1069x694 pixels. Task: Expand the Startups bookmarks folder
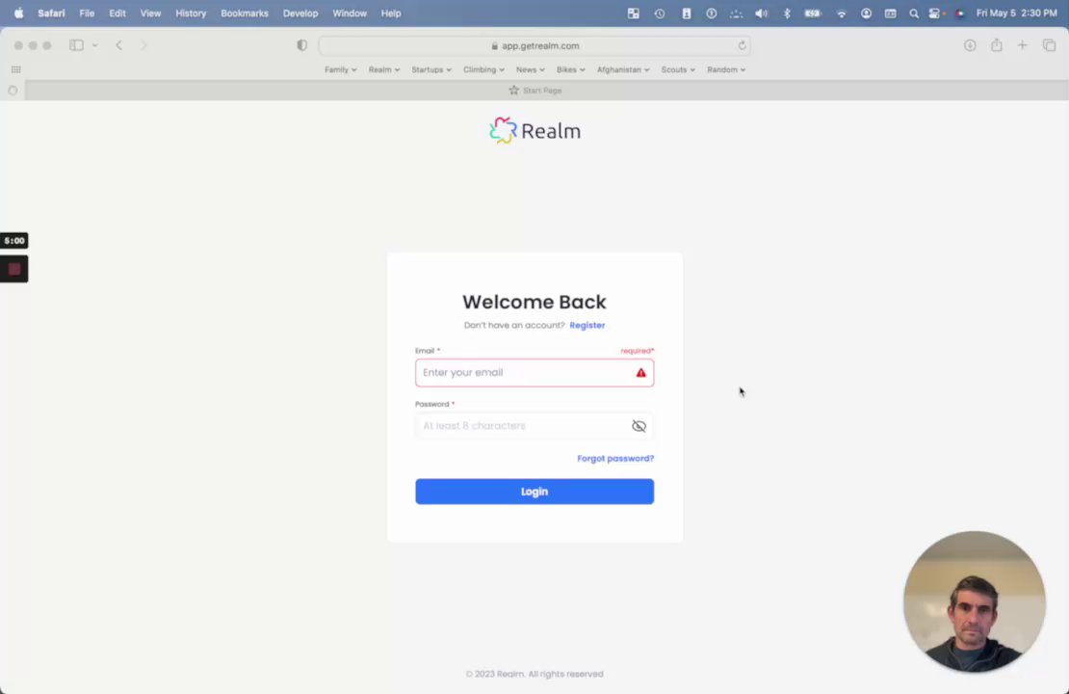[x=430, y=69]
